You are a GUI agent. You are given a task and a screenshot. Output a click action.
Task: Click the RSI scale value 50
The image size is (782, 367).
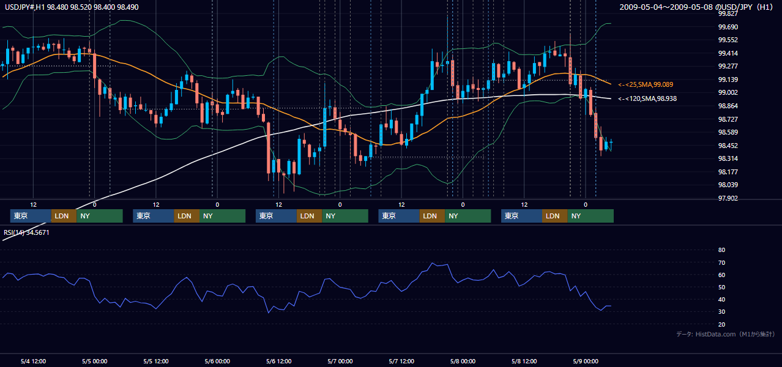point(721,287)
